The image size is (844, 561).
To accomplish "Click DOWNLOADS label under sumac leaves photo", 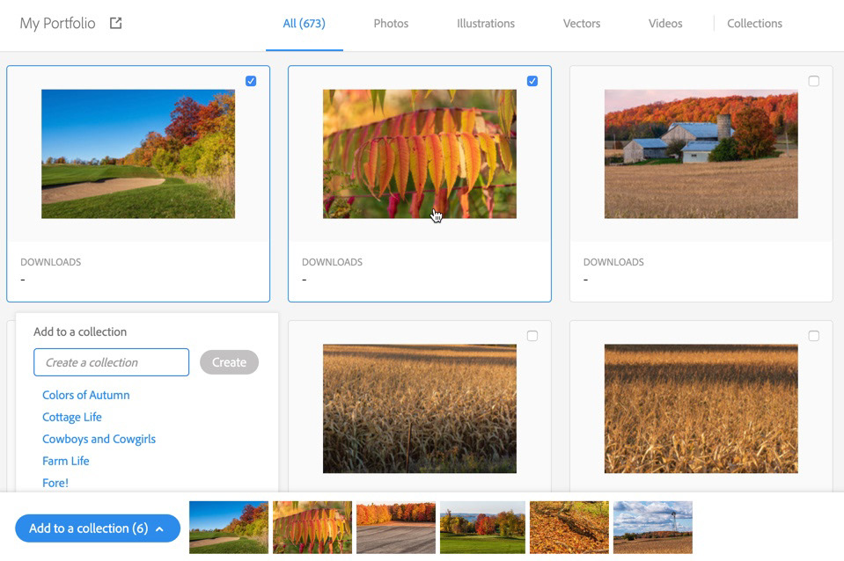I will coord(332,263).
